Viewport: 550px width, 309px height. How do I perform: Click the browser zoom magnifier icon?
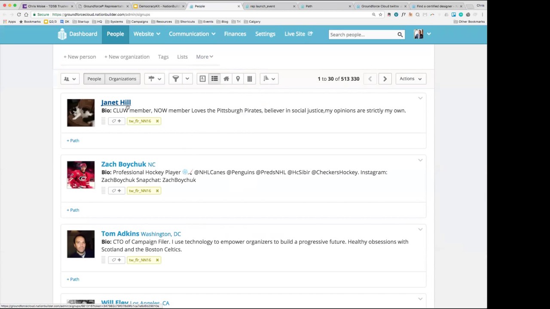click(373, 15)
